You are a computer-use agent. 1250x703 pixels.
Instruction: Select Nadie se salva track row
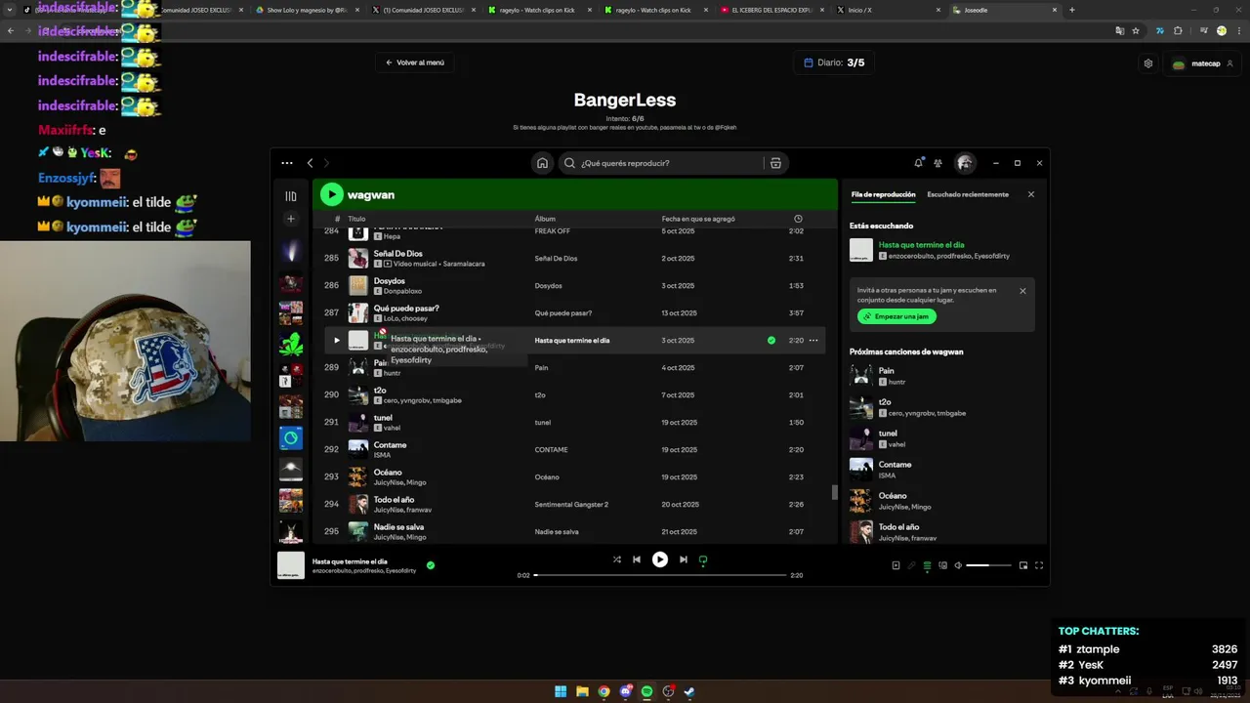574,532
